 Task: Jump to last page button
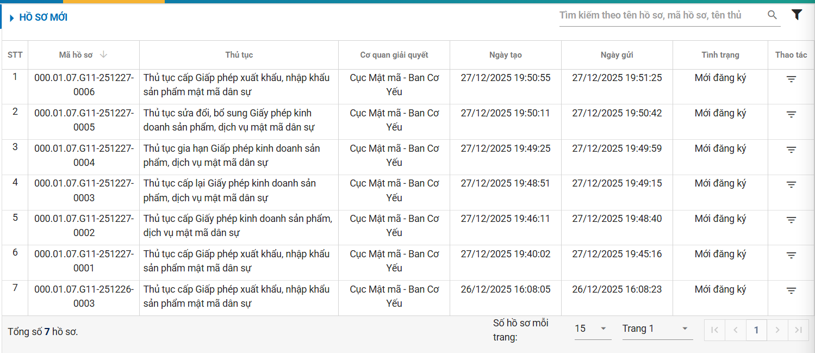point(798,330)
